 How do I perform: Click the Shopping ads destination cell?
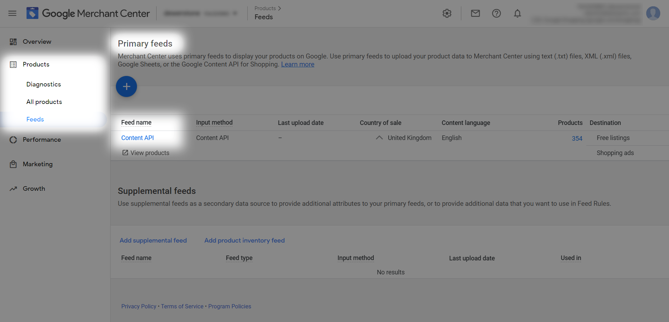[615, 153]
